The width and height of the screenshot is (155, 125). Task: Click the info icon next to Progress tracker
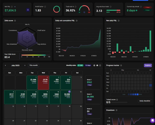click(121, 65)
